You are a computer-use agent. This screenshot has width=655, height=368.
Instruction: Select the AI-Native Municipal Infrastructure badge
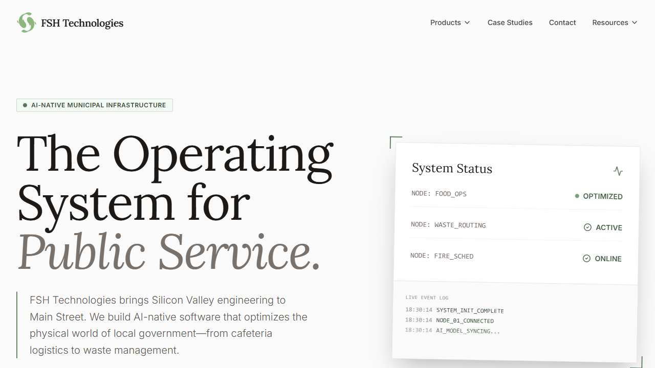(x=95, y=105)
